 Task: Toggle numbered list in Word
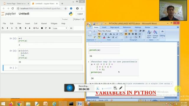coord(131,31)
